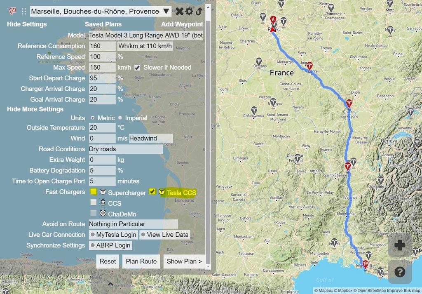Click the Reference Consumption input field

(x=102, y=46)
